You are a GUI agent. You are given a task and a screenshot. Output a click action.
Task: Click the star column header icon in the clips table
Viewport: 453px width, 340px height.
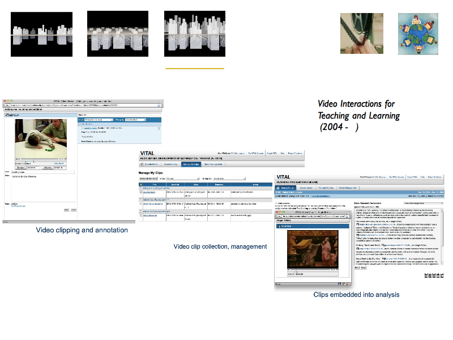click(x=140, y=184)
